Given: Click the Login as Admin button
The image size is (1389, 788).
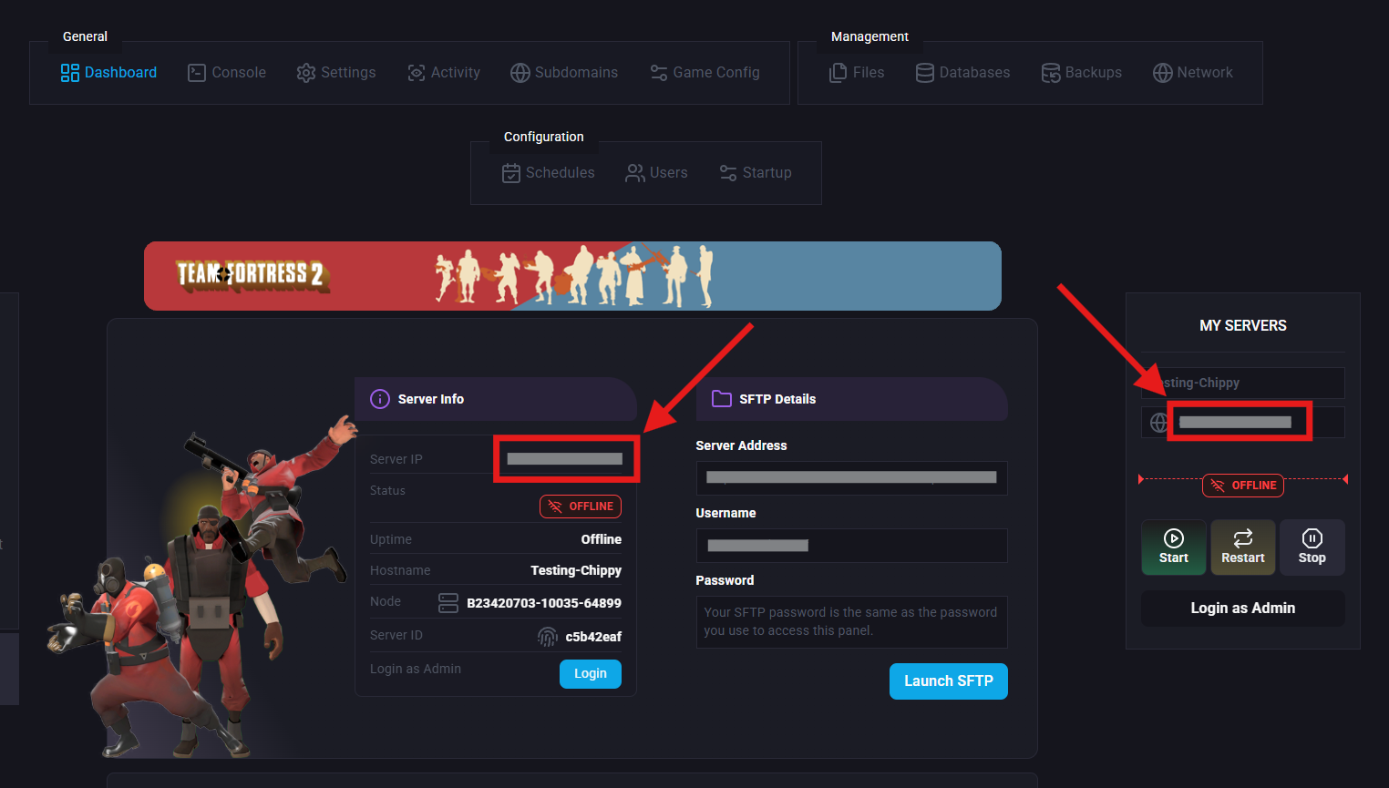Looking at the screenshot, I should (1243, 609).
